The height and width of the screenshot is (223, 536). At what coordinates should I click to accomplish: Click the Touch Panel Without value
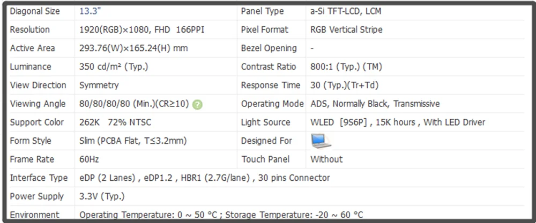coord(326,159)
